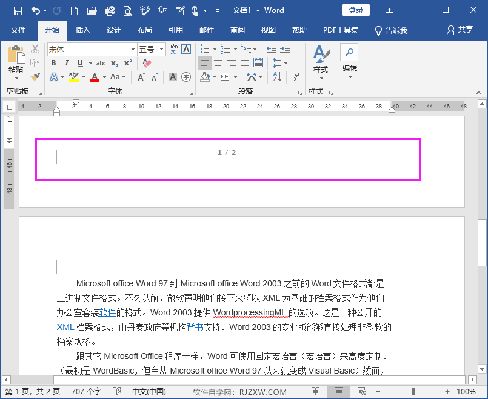
Task: Click the character border icon
Action: pyautogui.click(x=185, y=49)
